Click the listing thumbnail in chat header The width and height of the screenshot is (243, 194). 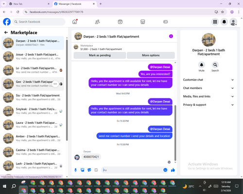[78, 36]
